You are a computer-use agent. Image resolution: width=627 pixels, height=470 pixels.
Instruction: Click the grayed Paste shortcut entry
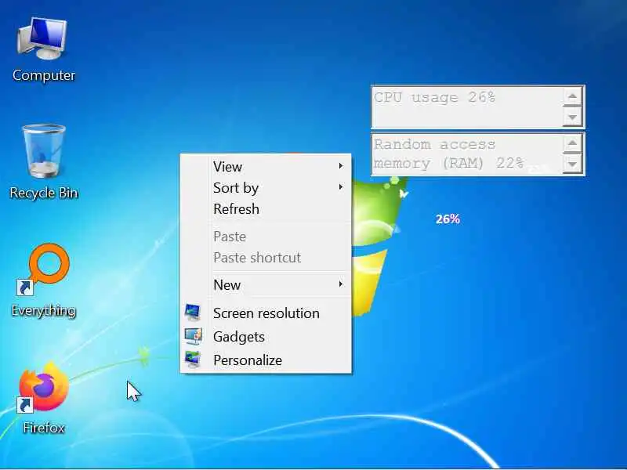[266, 258]
